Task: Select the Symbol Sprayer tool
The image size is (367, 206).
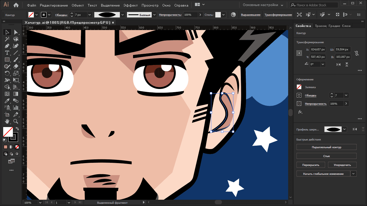Action: (7, 108)
